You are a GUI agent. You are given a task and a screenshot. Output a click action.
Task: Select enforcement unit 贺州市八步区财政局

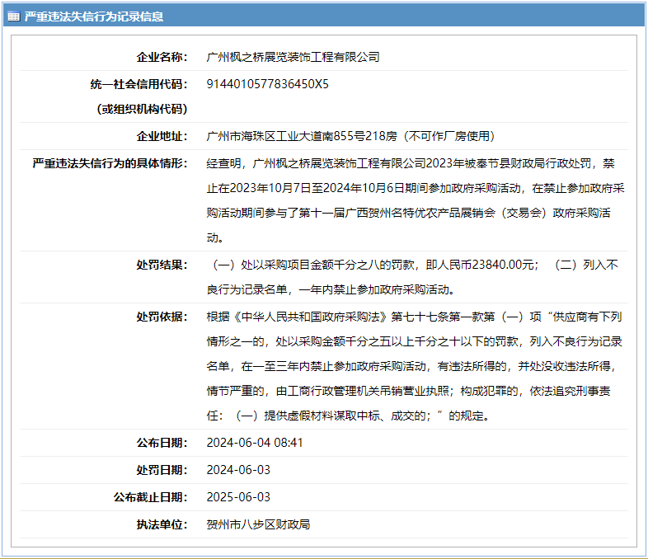(x=258, y=524)
